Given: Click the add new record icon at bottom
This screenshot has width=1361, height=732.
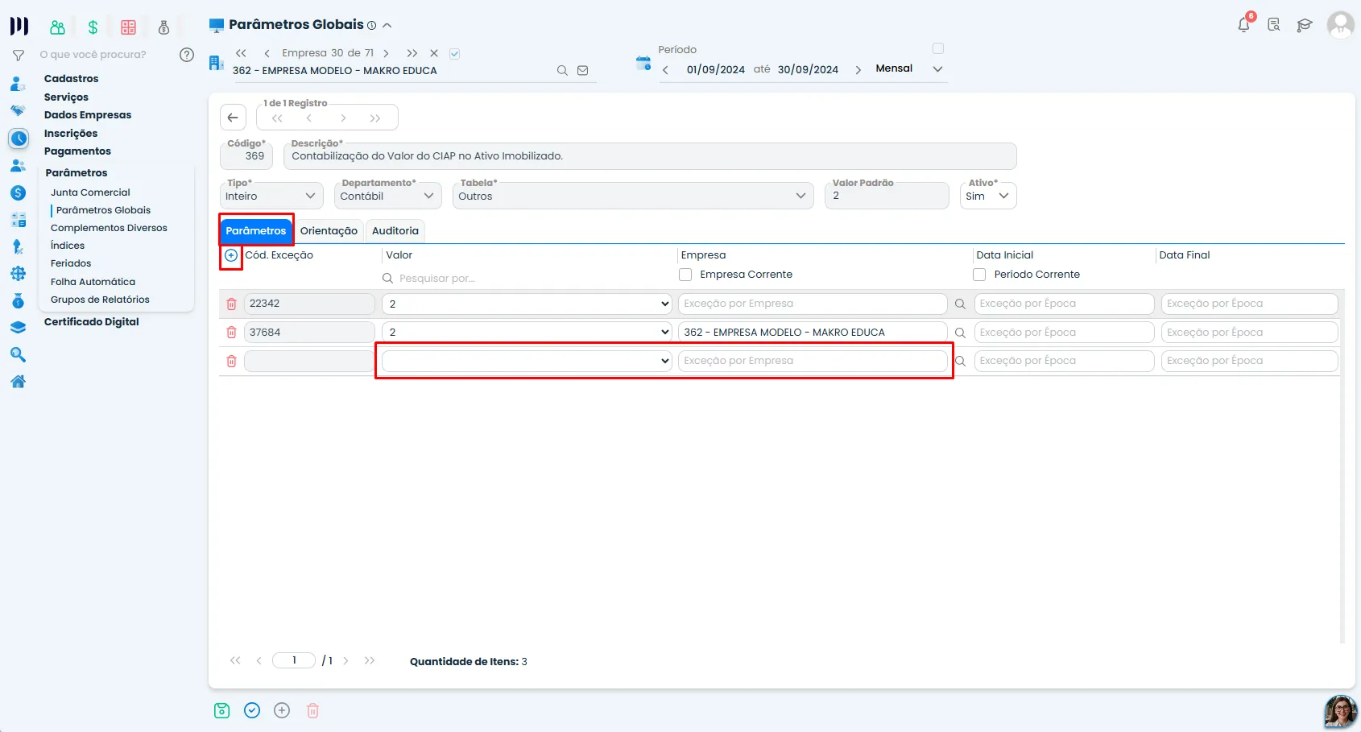Looking at the screenshot, I should pos(282,710).
